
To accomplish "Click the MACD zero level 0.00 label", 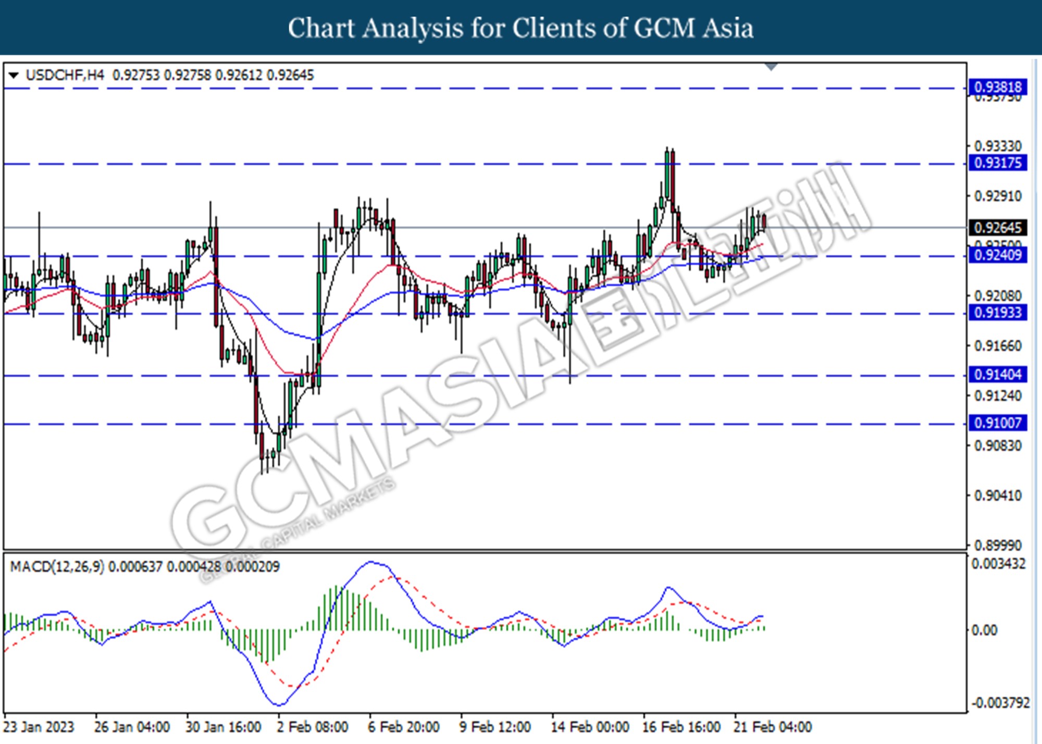I will tap(985, 630).
